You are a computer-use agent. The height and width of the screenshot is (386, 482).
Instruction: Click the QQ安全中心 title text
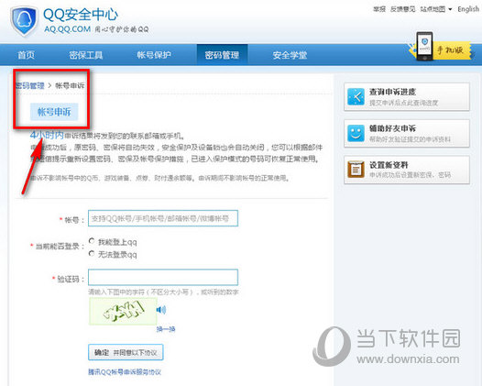pos(81,15)
